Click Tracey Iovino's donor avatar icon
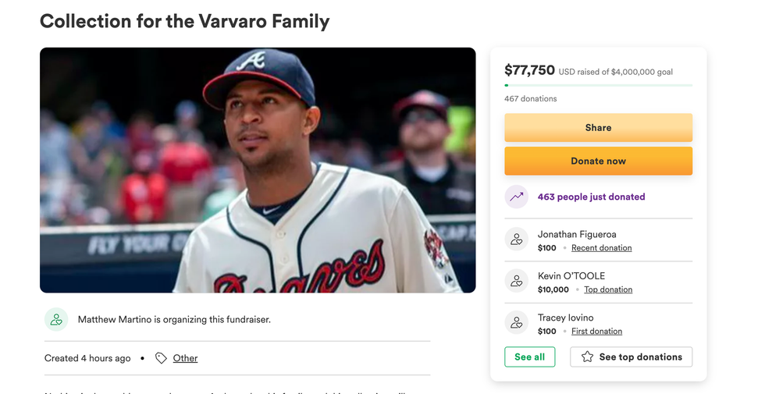 click(517, 323)
